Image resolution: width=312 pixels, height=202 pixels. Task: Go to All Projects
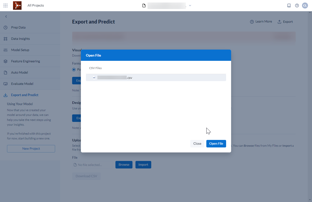click(x=36, y=5)
